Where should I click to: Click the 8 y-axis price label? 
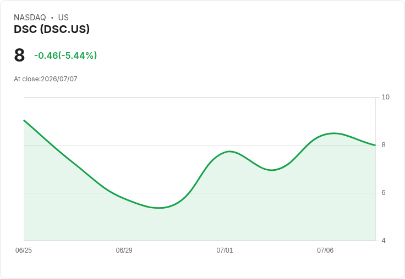(384, 145)
